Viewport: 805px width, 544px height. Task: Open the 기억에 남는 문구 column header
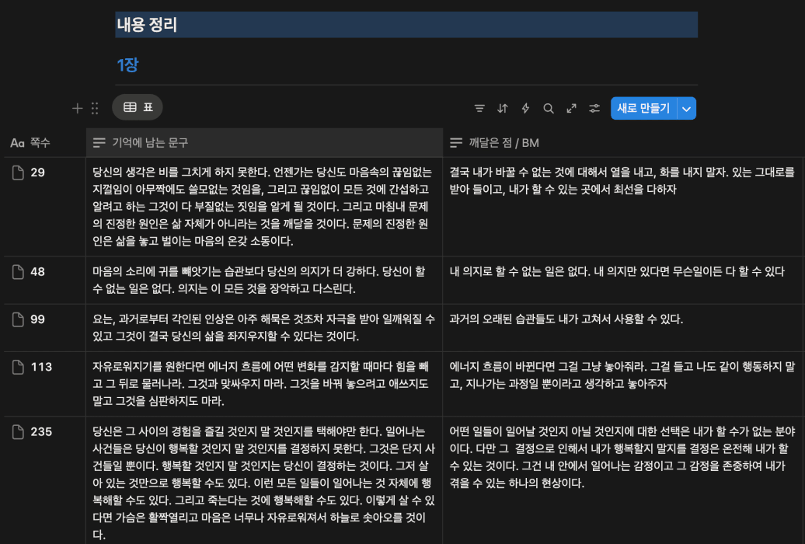(150, 143)
